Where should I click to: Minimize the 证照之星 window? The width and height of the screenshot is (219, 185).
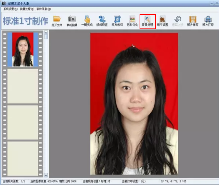click(x=212, y=3)
